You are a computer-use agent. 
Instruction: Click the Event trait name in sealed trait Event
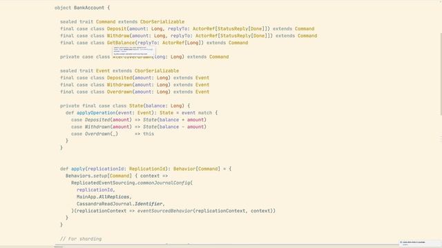[x=103, y=70]
